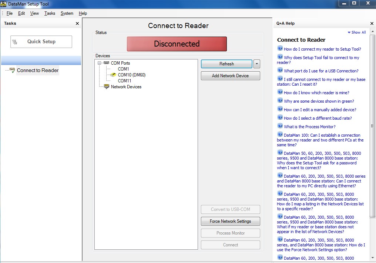The width and height of the screenshot is (376, 263).
Task: Click the Q+A Help scrollbar thumb
Action: 372,126
